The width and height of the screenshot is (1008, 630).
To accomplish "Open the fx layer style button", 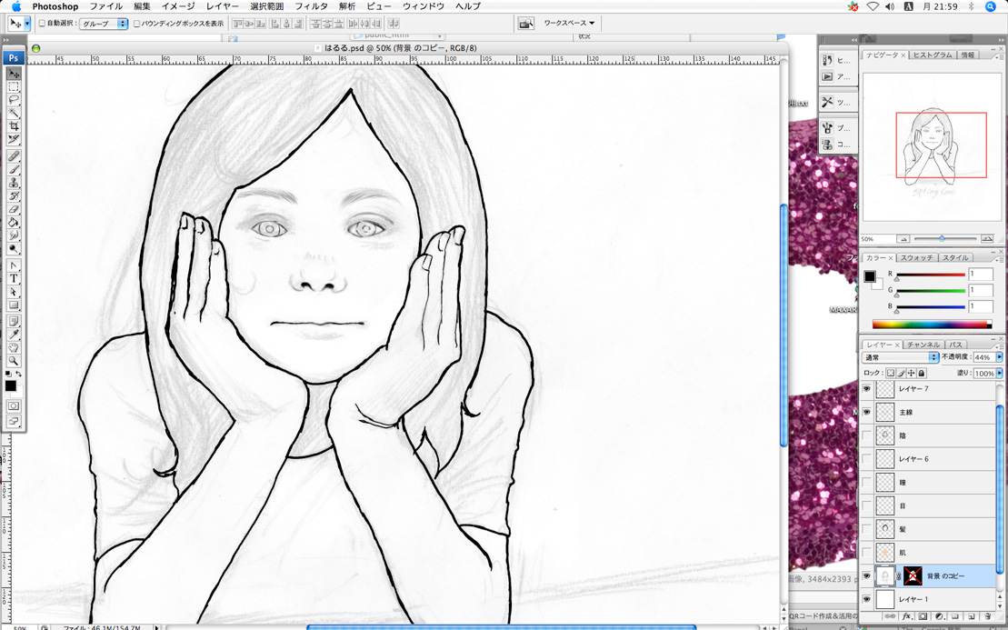I will coord(906,616).
